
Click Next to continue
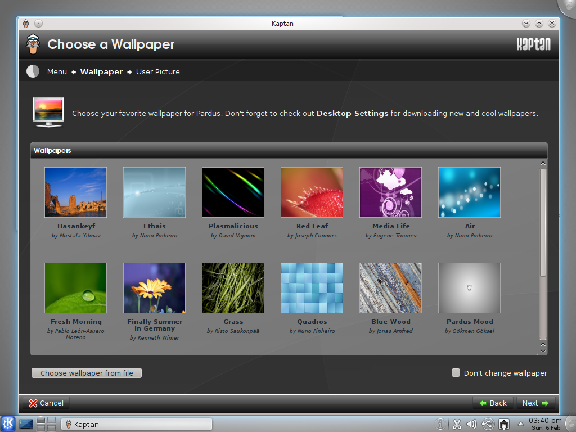tap(535, 403)
